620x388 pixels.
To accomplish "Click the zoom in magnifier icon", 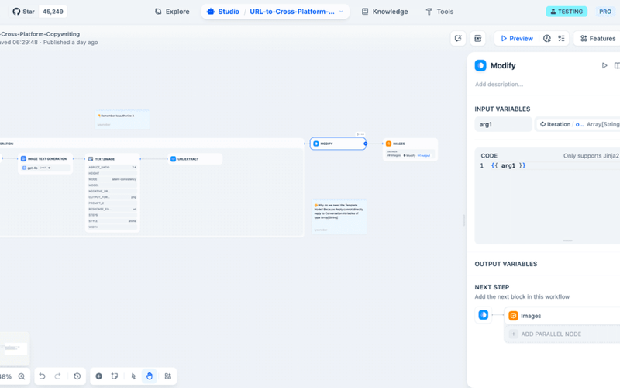I will [22, 376].
